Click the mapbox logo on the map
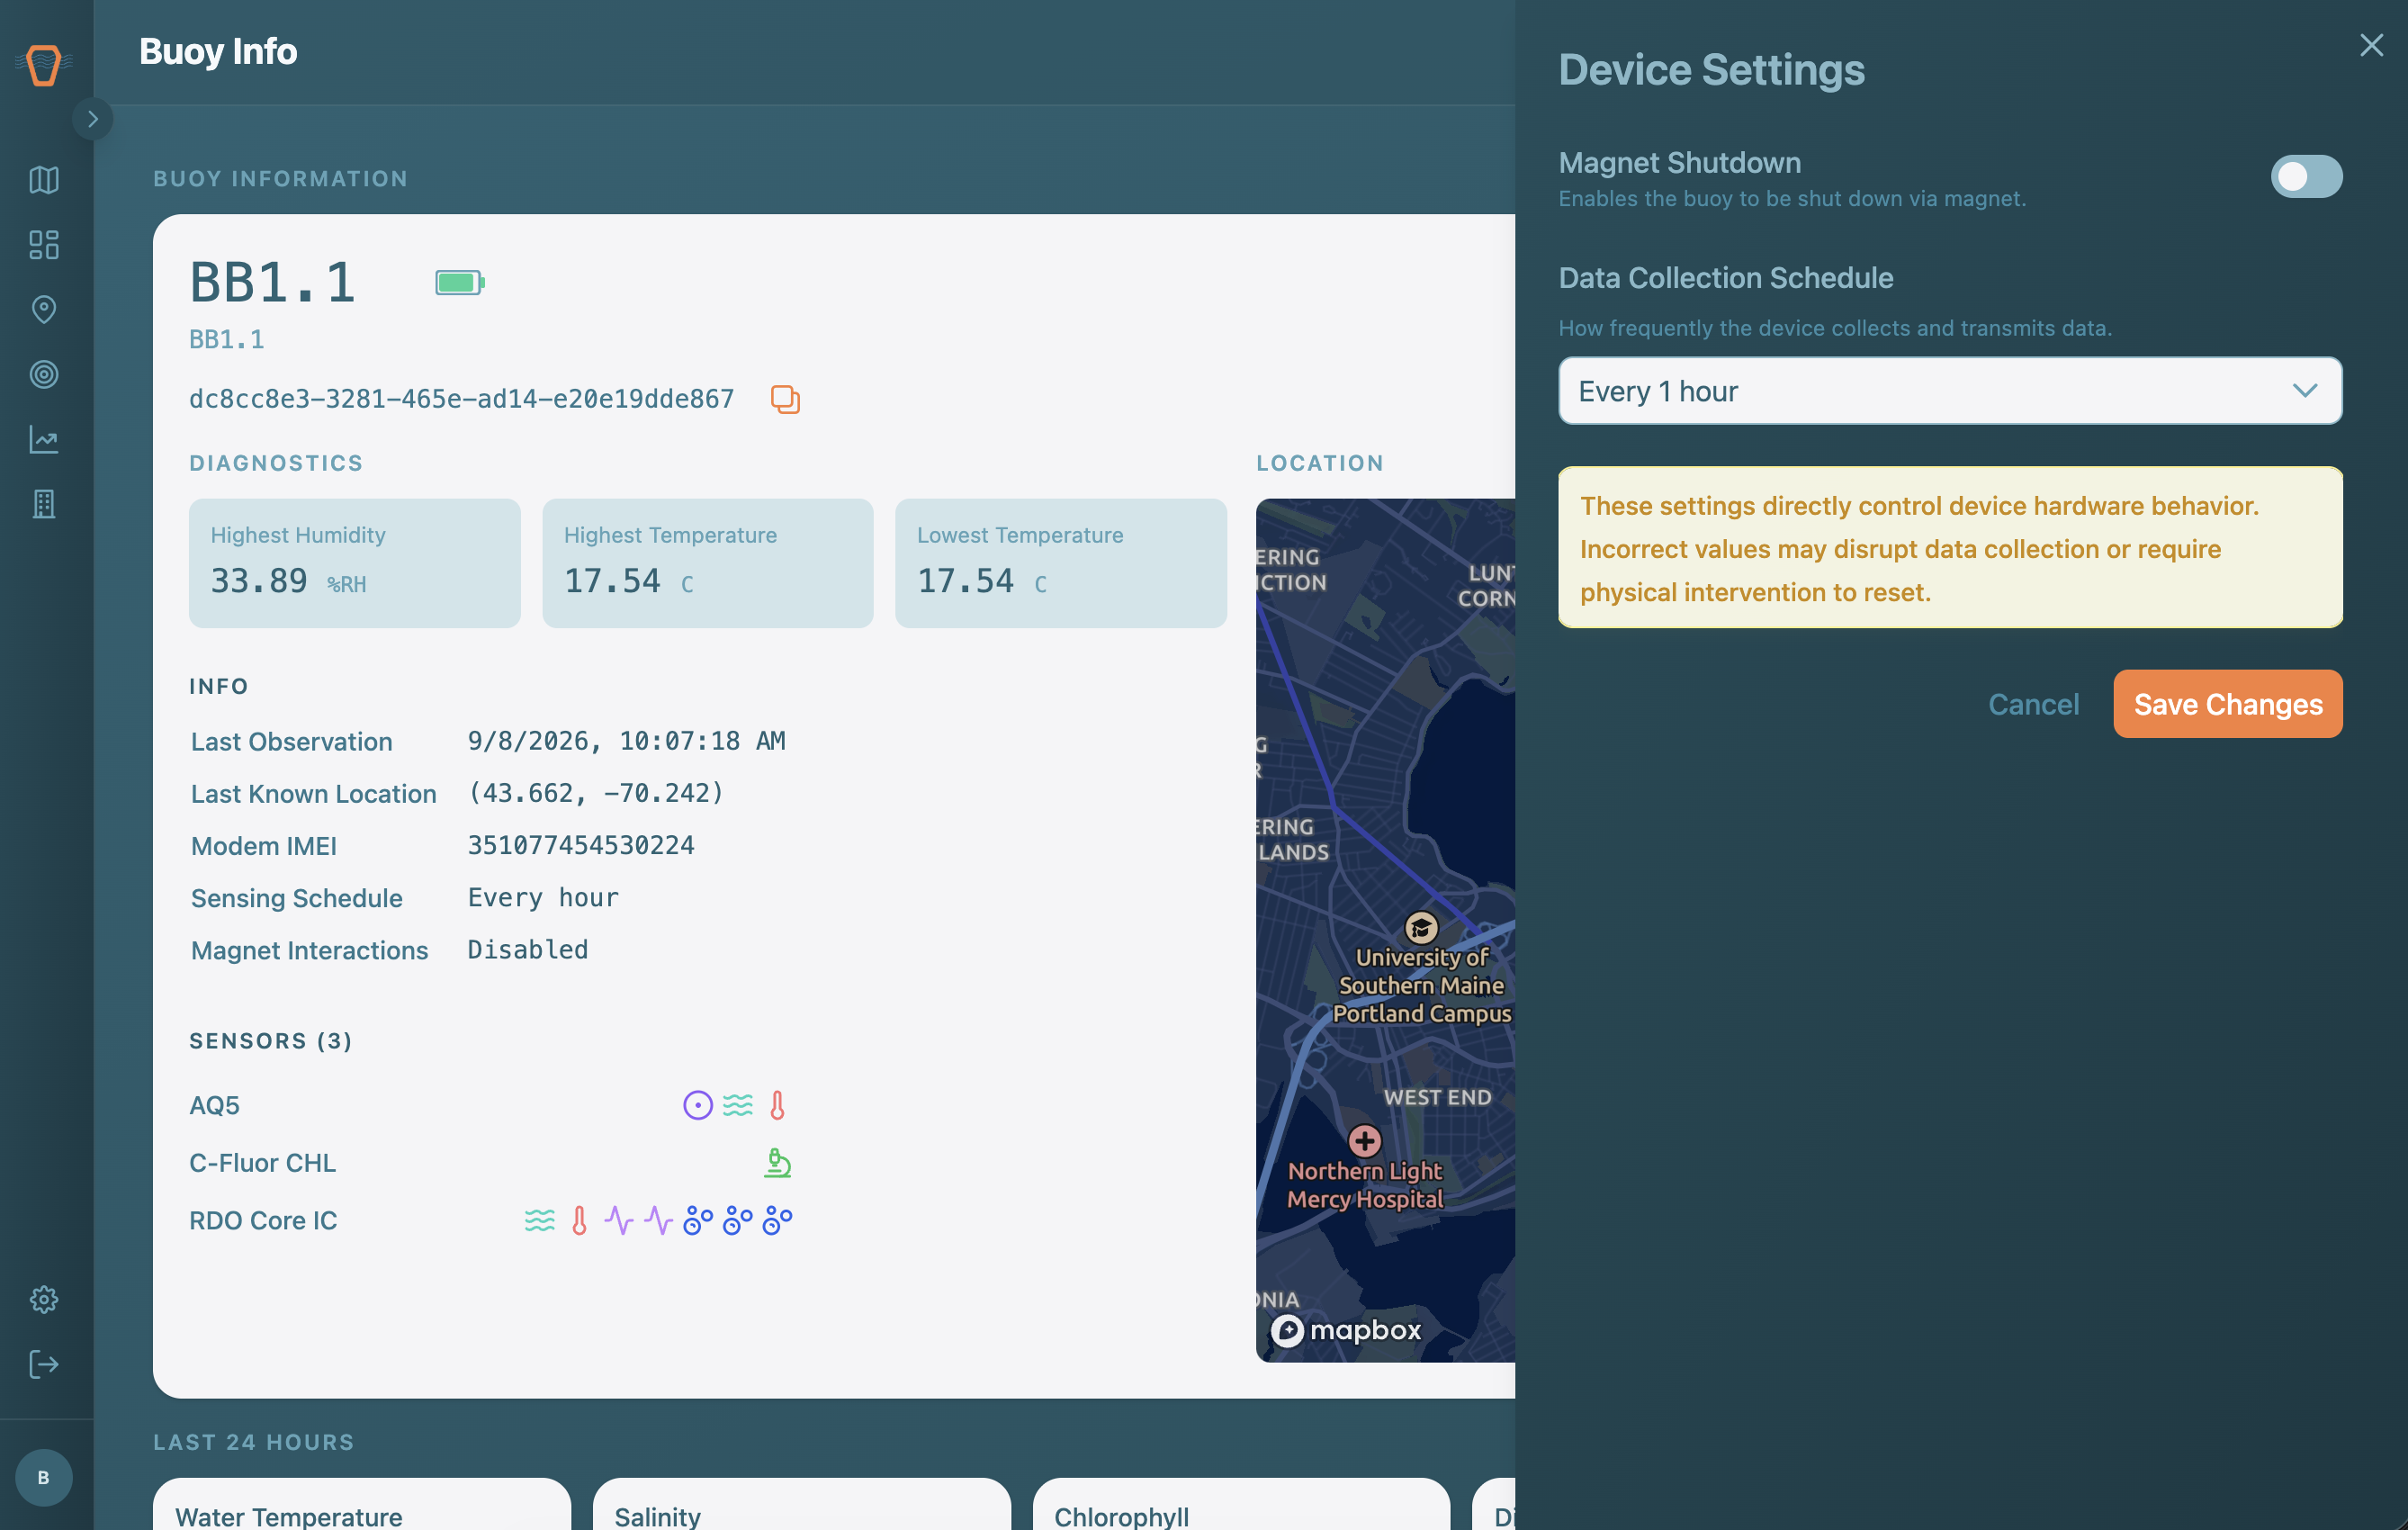Image resolution: width=2408 pixels, height=1530 pixels. (1346, 1330)
